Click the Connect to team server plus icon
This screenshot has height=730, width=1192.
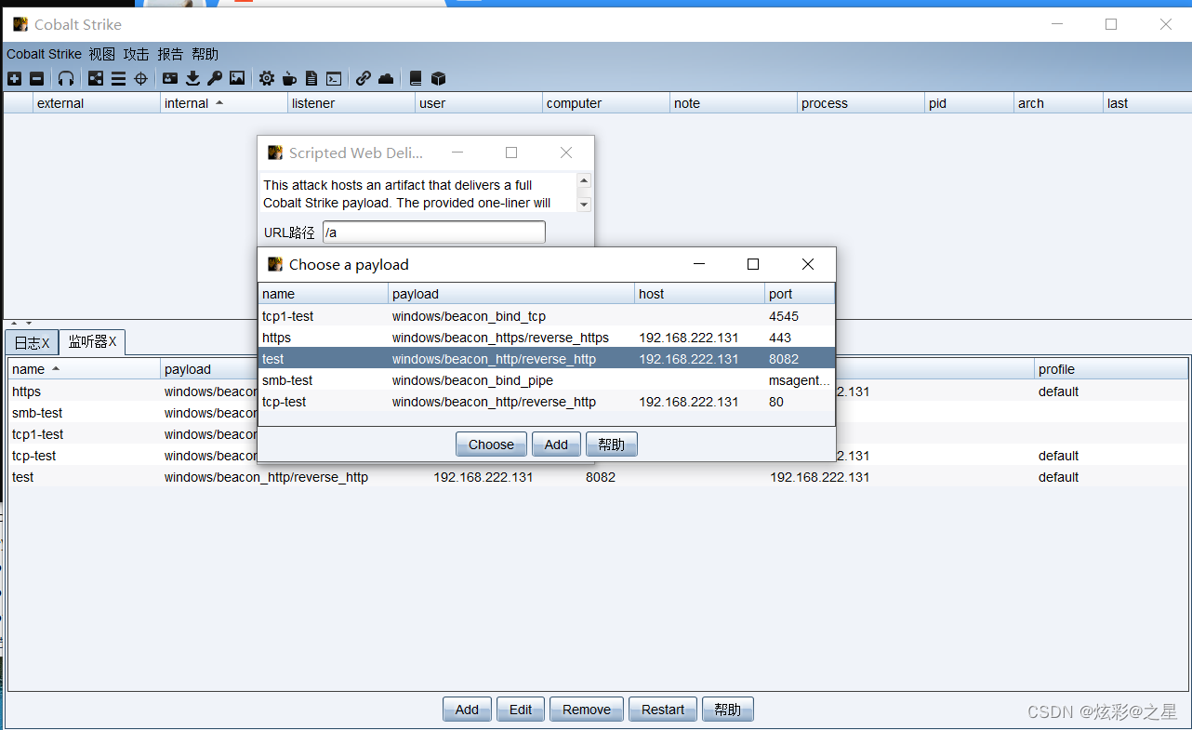click(14, 79)
